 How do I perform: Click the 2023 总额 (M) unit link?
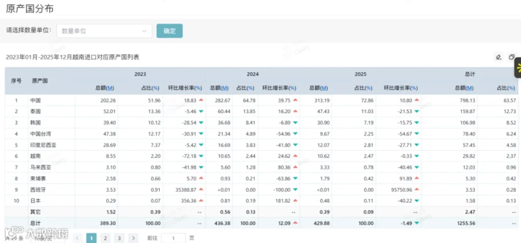click(110, 88)
